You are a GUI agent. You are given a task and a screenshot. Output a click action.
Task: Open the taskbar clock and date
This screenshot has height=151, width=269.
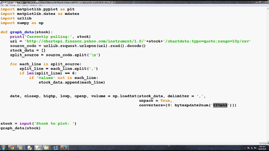coord(262,148)
